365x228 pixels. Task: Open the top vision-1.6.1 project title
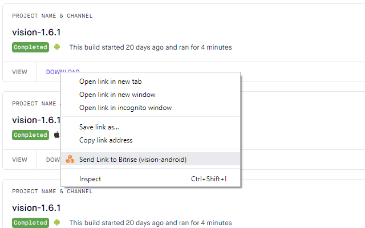[36, 32]
